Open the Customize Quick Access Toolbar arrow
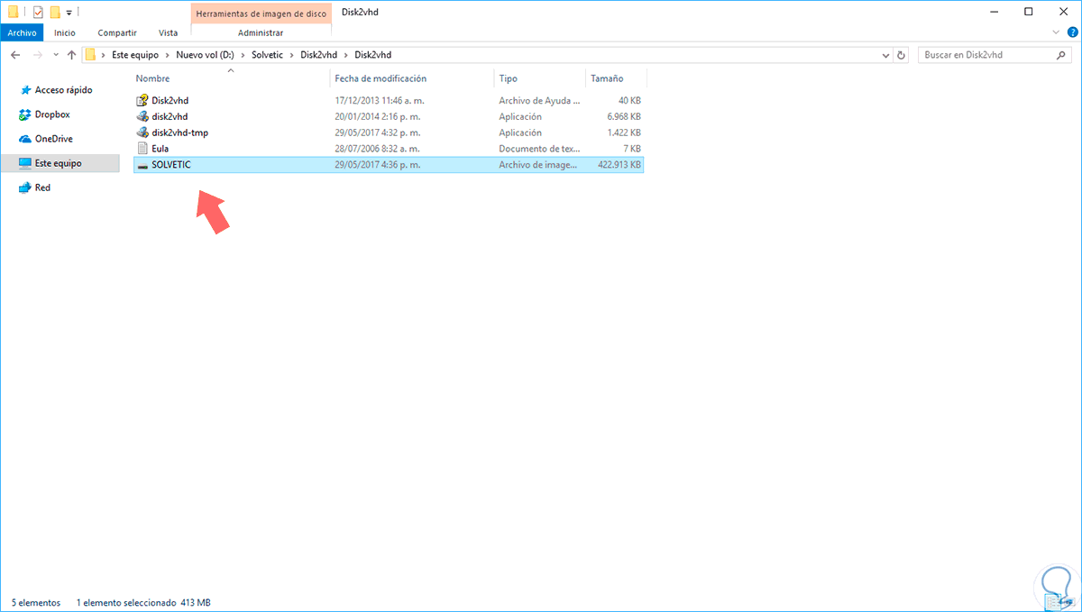 69,13
